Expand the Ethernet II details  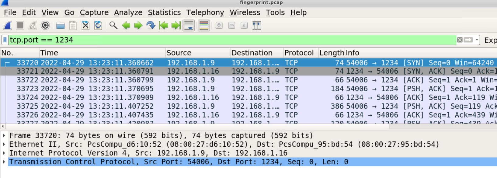[4, 144]
